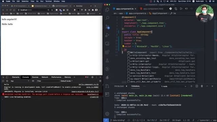This screenshot has height=122, width=217.
Task: Toggle the console sidebar in DevTools
Action: click(3, 81)
